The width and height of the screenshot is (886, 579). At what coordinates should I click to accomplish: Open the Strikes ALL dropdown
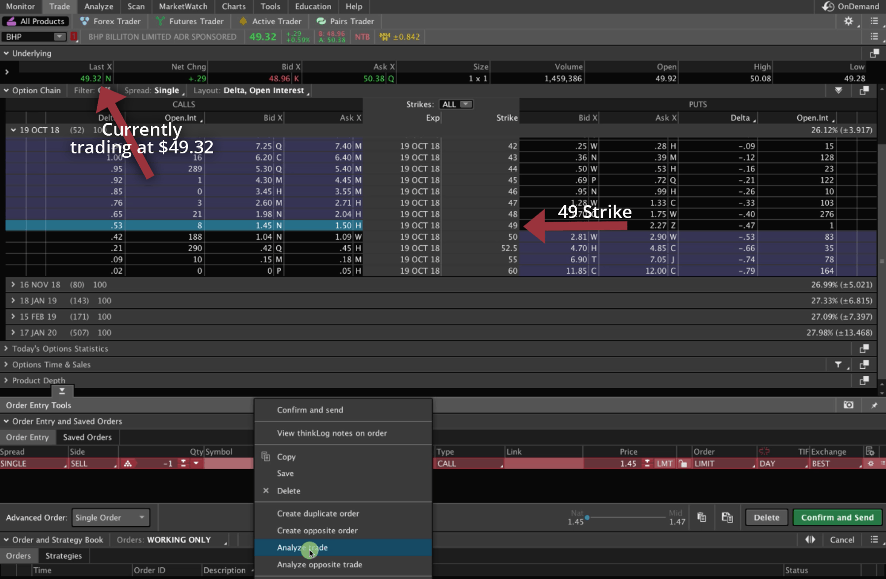456,105
